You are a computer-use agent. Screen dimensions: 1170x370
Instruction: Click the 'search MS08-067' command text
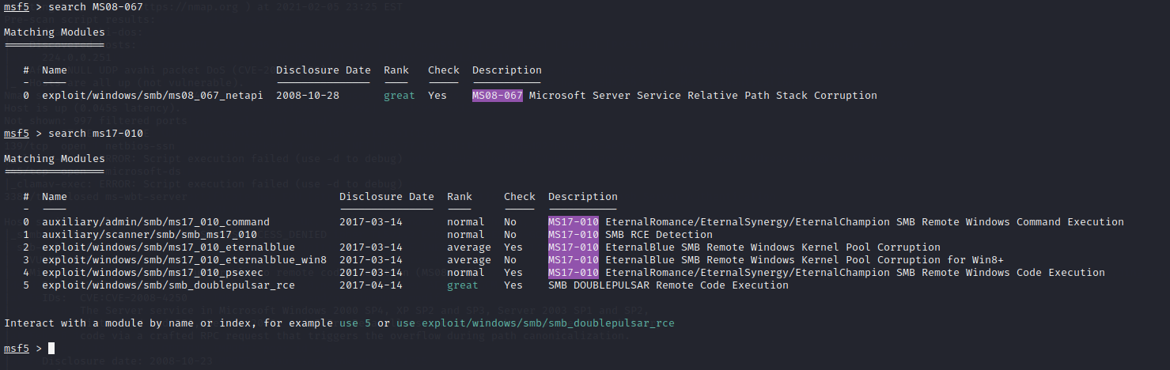pos(95,7)
